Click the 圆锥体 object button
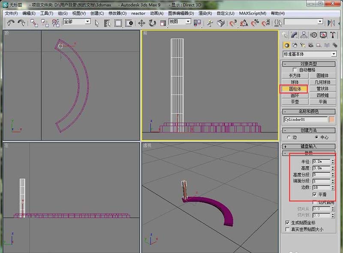343x253 pixels. pyautogui.click(x=323, y=76)
